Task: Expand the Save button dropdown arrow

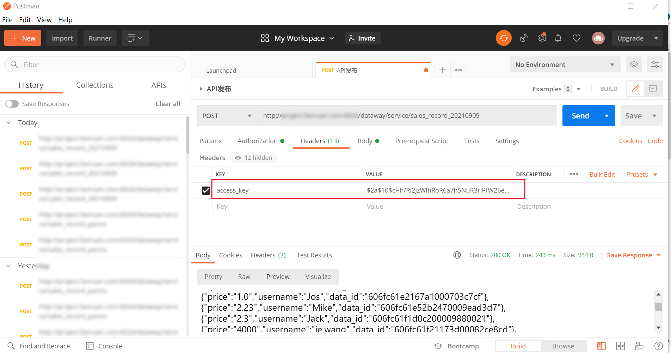Action: (x=654, y=116)
